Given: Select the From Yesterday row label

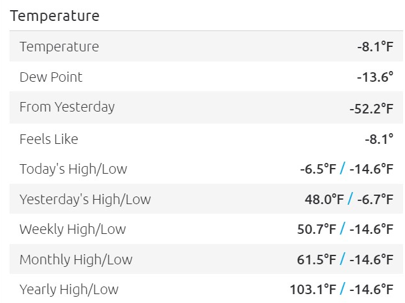Looking at the screenshot, I should [x=67, y=106].
